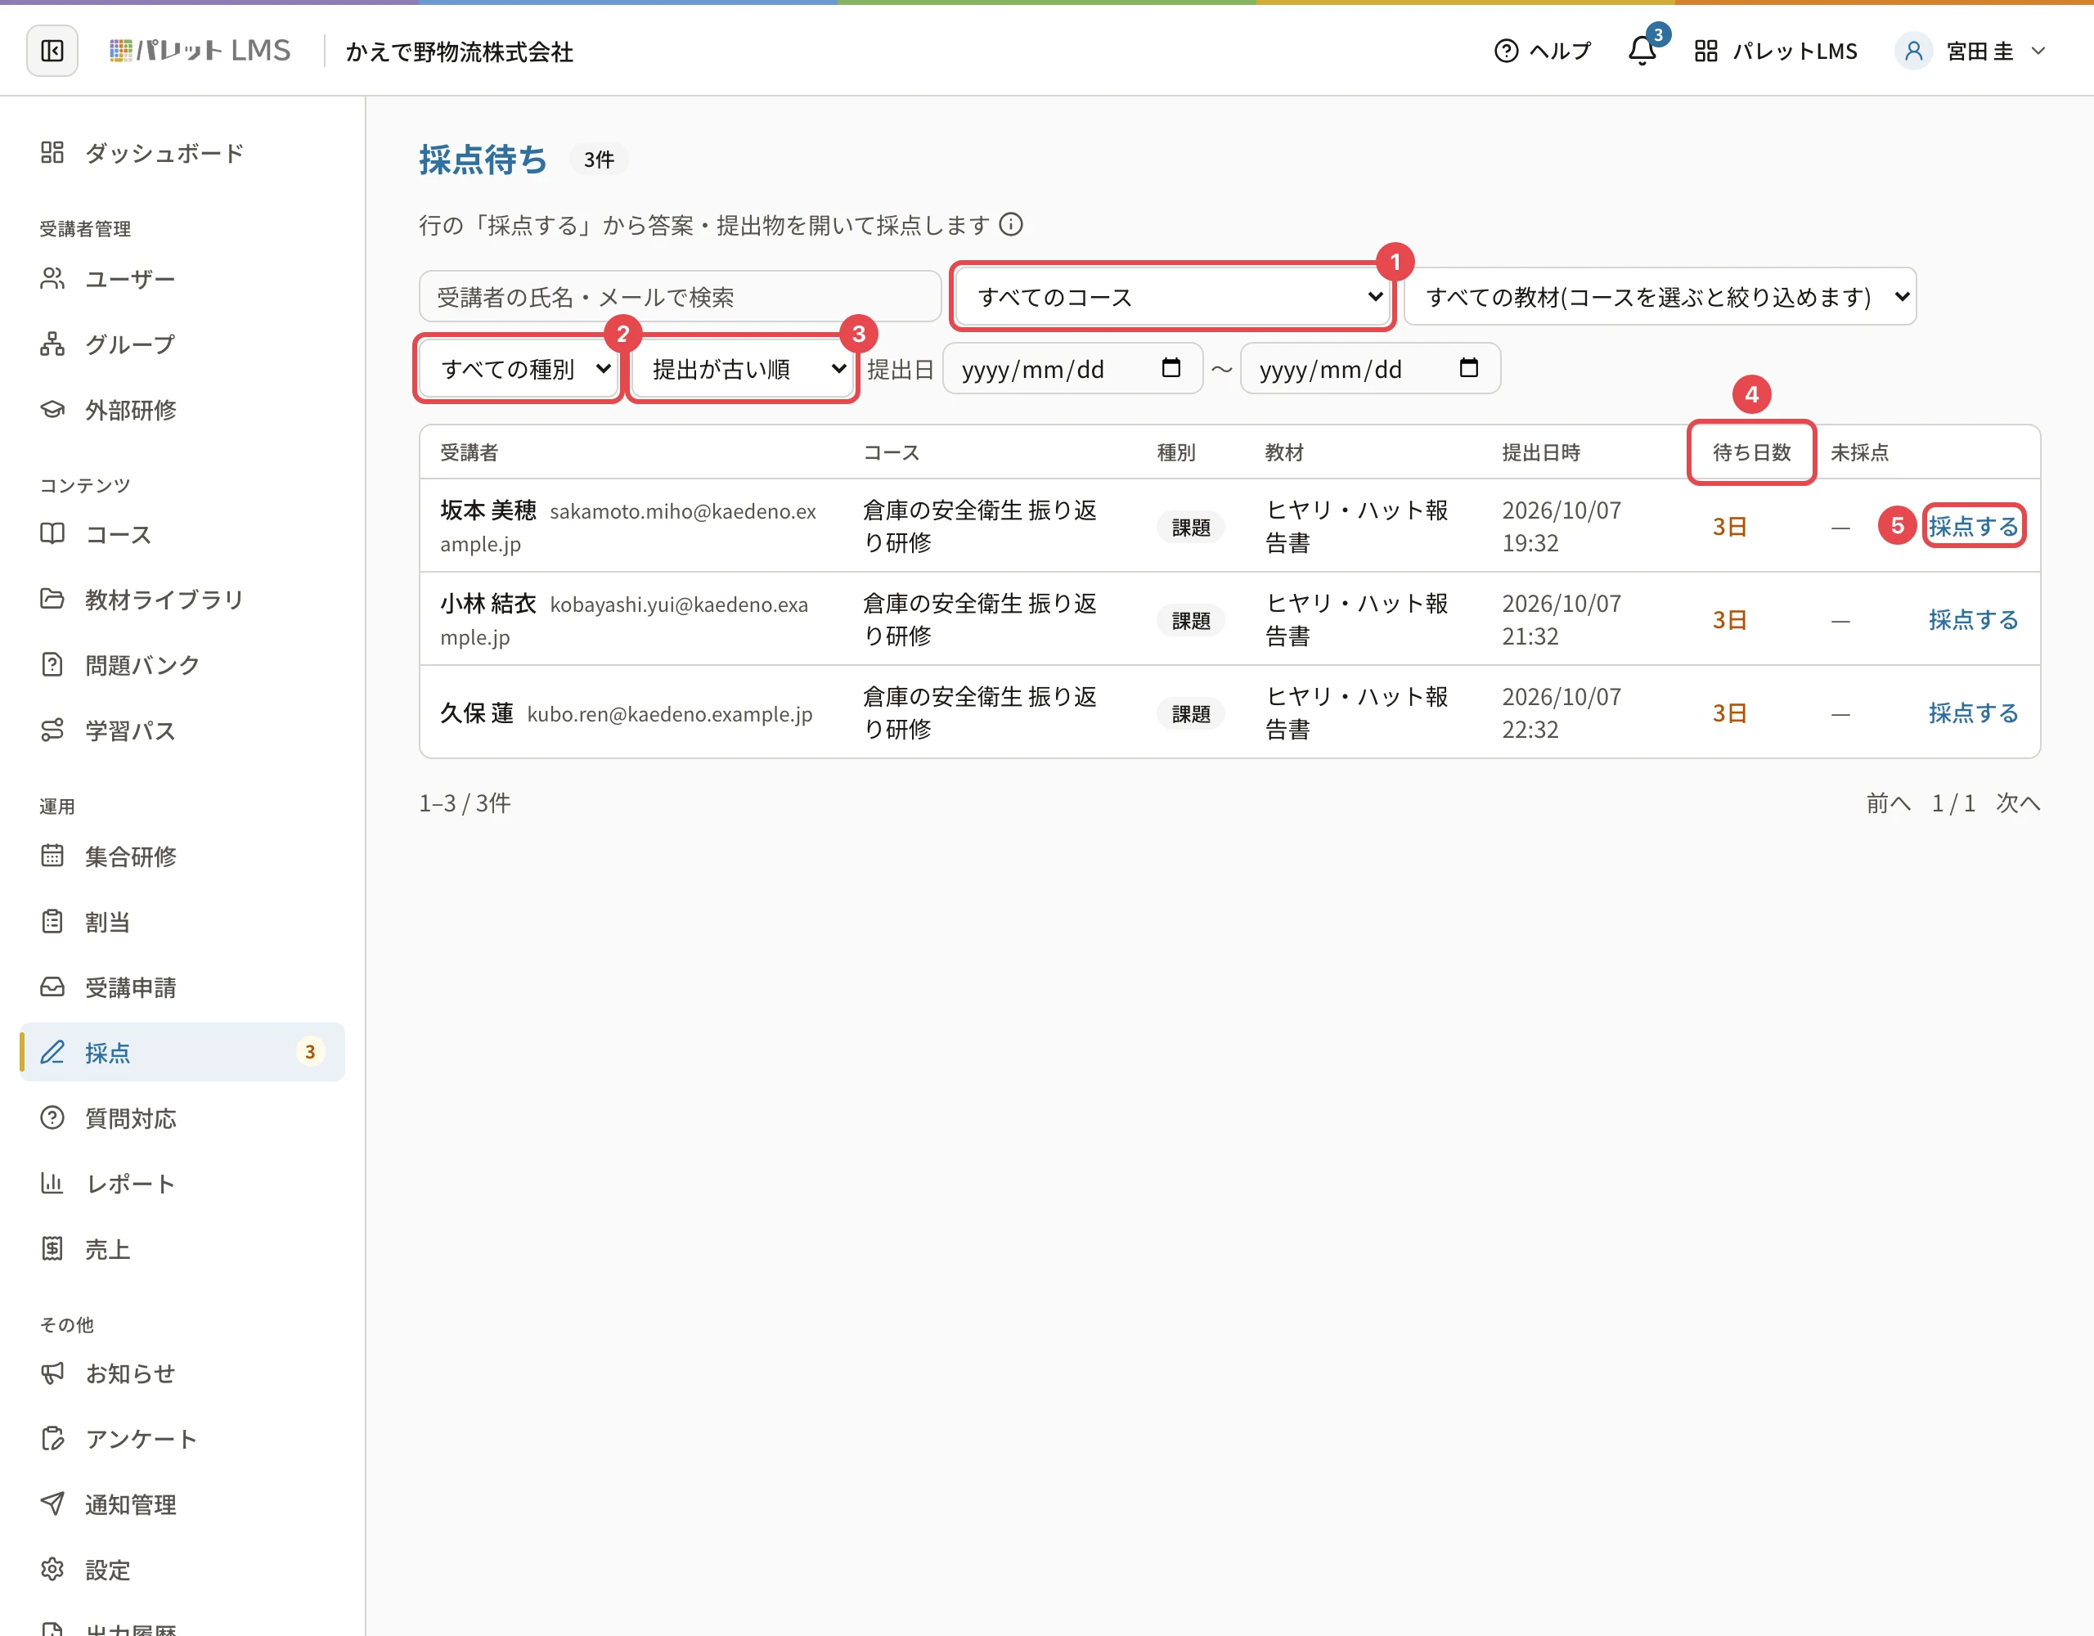
Task: Open 受講申請 in the sidebar
Action: click(x=182, y=987)
